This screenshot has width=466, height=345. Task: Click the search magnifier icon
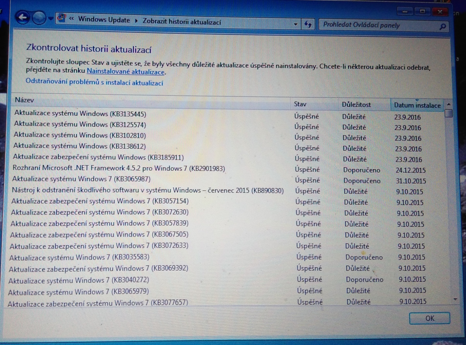443,27
